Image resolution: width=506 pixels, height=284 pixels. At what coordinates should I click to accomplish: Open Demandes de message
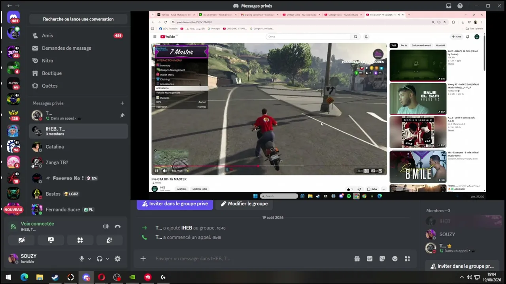pos(78,48)
